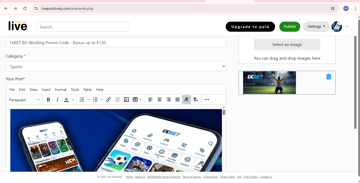Open the editor File menu
Screen dimensions: 360x183
[12, 90]
